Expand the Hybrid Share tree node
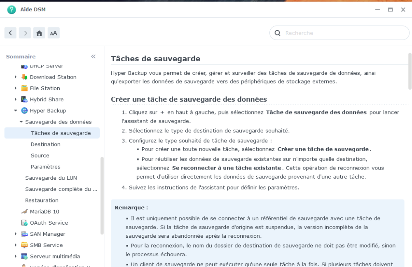Image resolution: width=412 pixels, height=267 pixels. click(x=16, y=100)
